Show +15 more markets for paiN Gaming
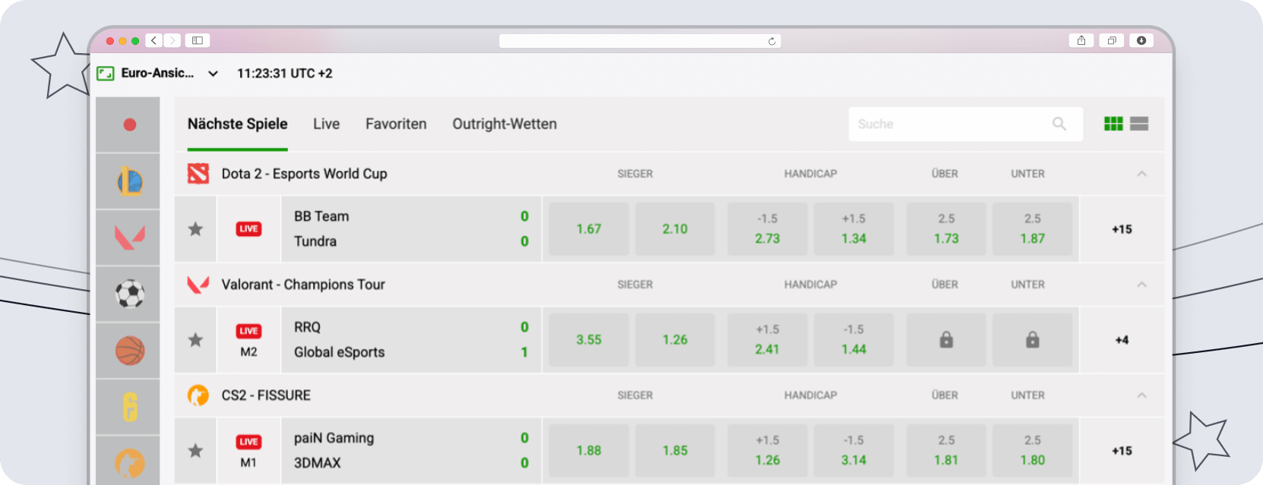Screen dimensions: 1263x485 [1122, 450]
